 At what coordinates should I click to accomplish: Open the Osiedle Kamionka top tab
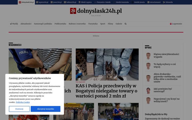(121, 2)
